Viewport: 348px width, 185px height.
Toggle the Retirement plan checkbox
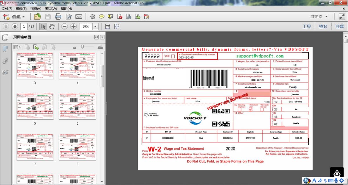pyautogui.click(x=251, y=109)
